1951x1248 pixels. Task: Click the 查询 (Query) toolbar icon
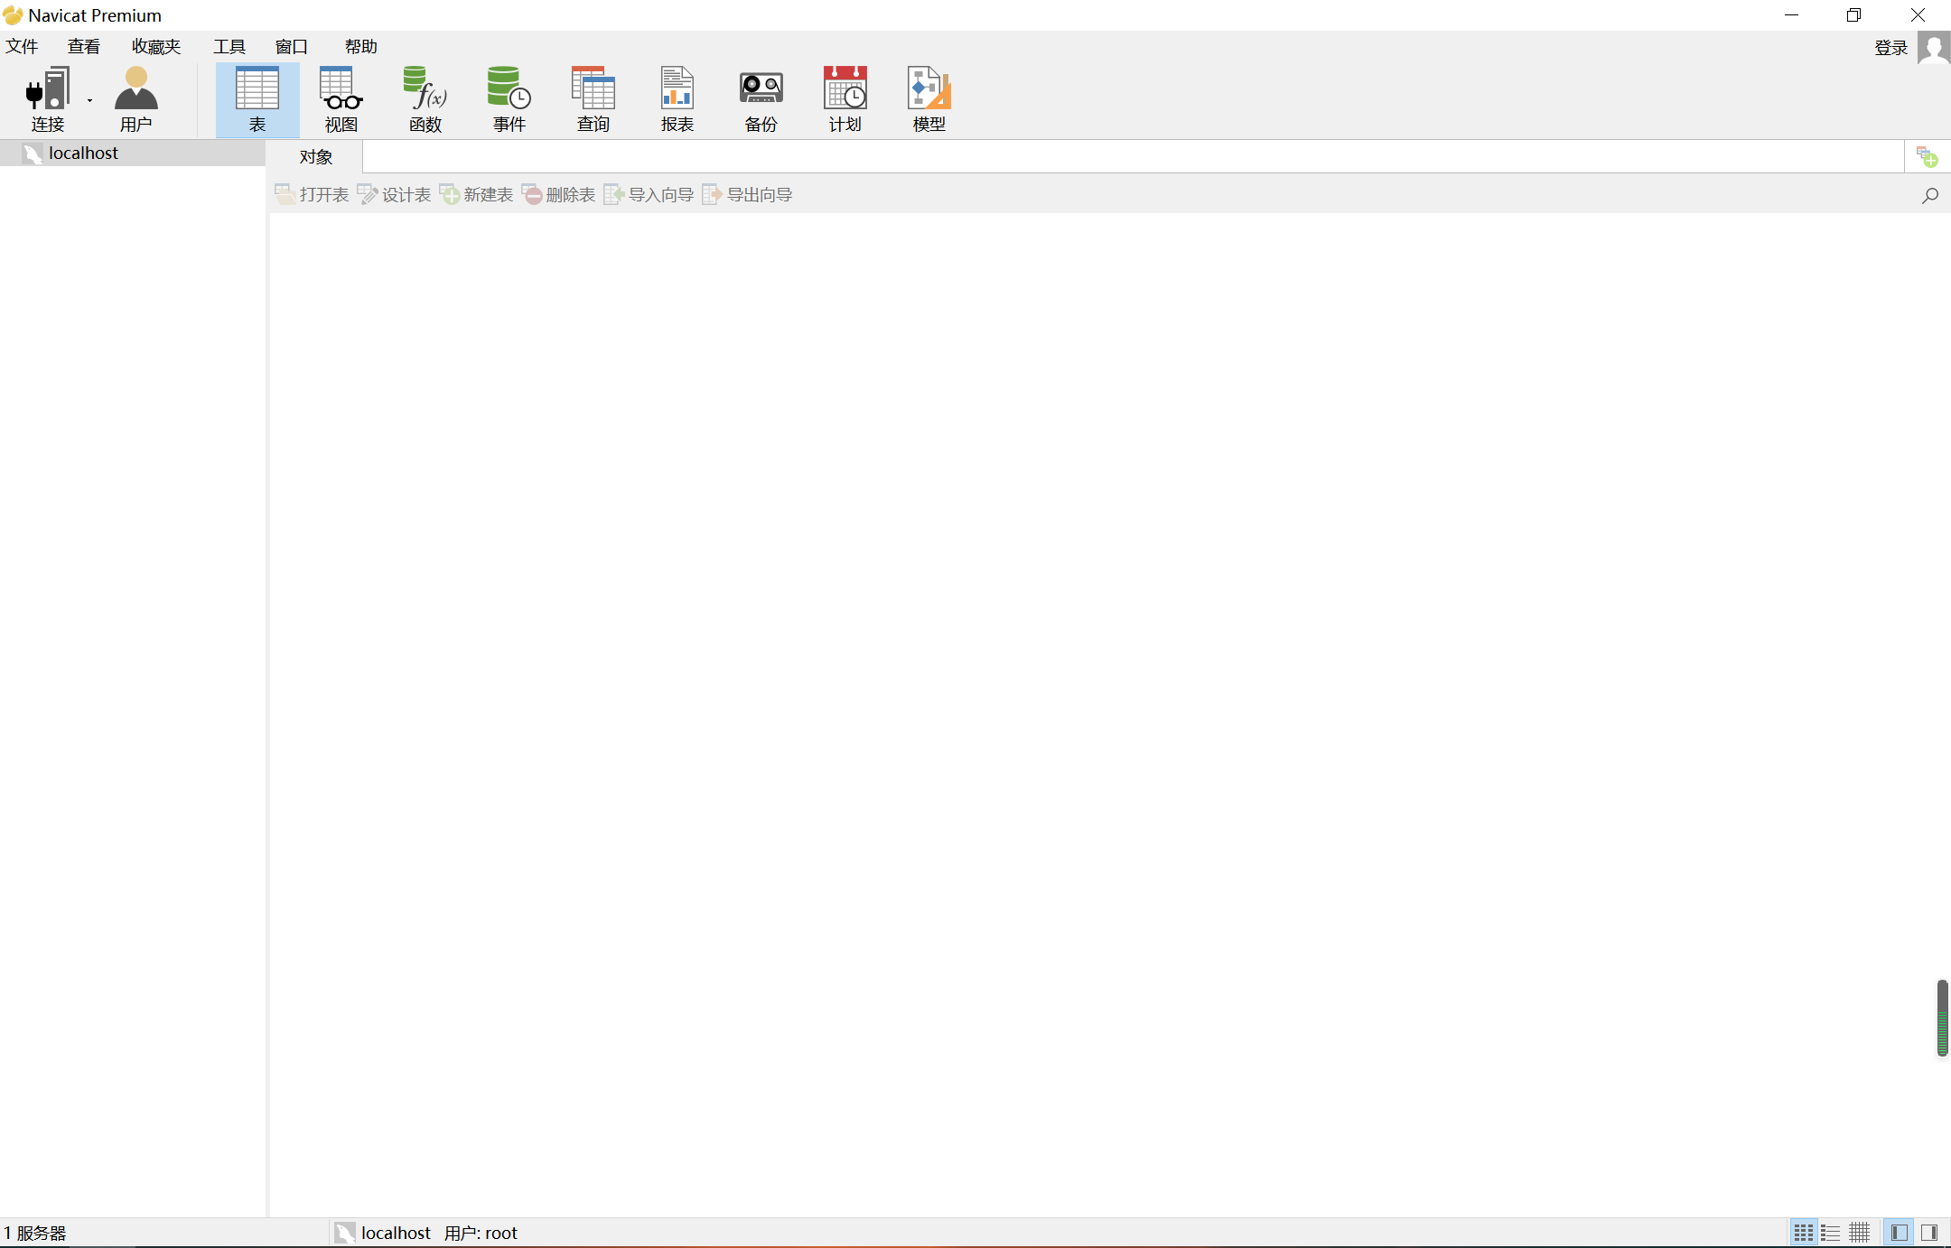click(593, 99)
